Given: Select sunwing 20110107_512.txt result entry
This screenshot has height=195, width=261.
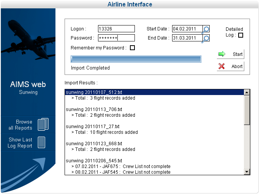Looking at the screenshot, I should point(94,92).
